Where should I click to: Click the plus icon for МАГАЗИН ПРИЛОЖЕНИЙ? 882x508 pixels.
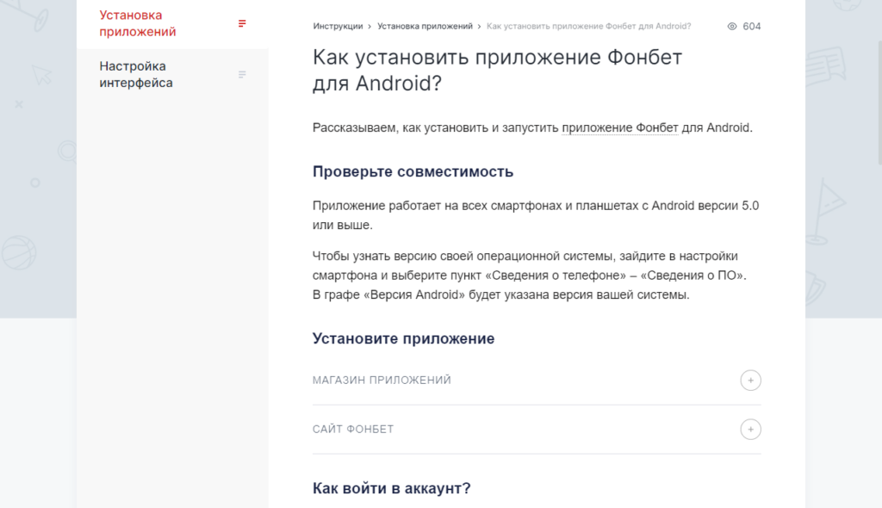750,381
